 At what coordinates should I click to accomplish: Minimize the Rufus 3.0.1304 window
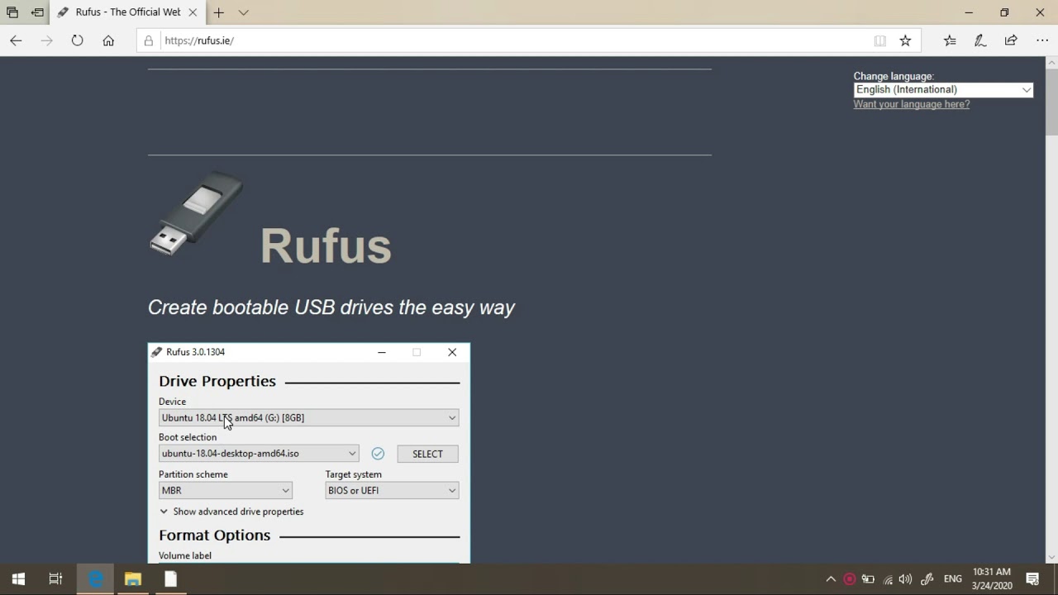[x=382, y=352]
